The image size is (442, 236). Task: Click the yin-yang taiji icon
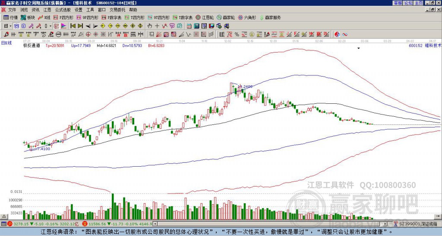(337, 34)
